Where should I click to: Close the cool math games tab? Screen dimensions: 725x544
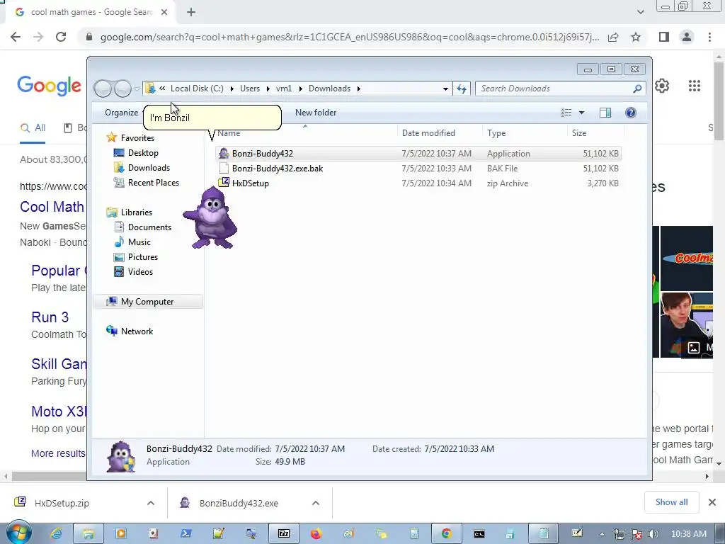click(164, 12)
